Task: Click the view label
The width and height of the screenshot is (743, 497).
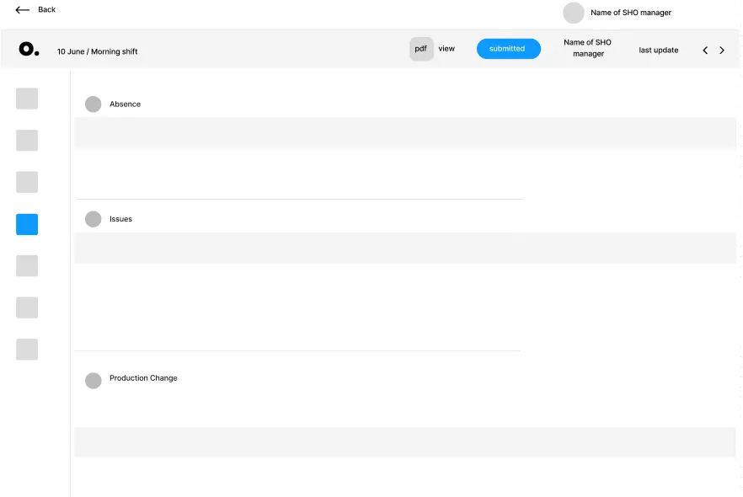Action: click(446, 48)
